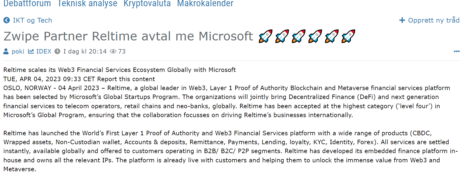Image resolution: width=462 pixels, height=176 pixels.
Task: Select the 'I dag kl 20:14' timestamp
Action: point(85,51)
